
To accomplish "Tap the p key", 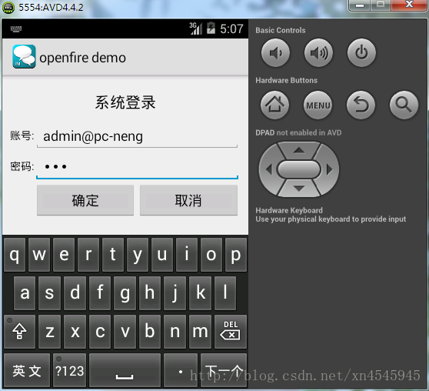I will tap(236, 255).
